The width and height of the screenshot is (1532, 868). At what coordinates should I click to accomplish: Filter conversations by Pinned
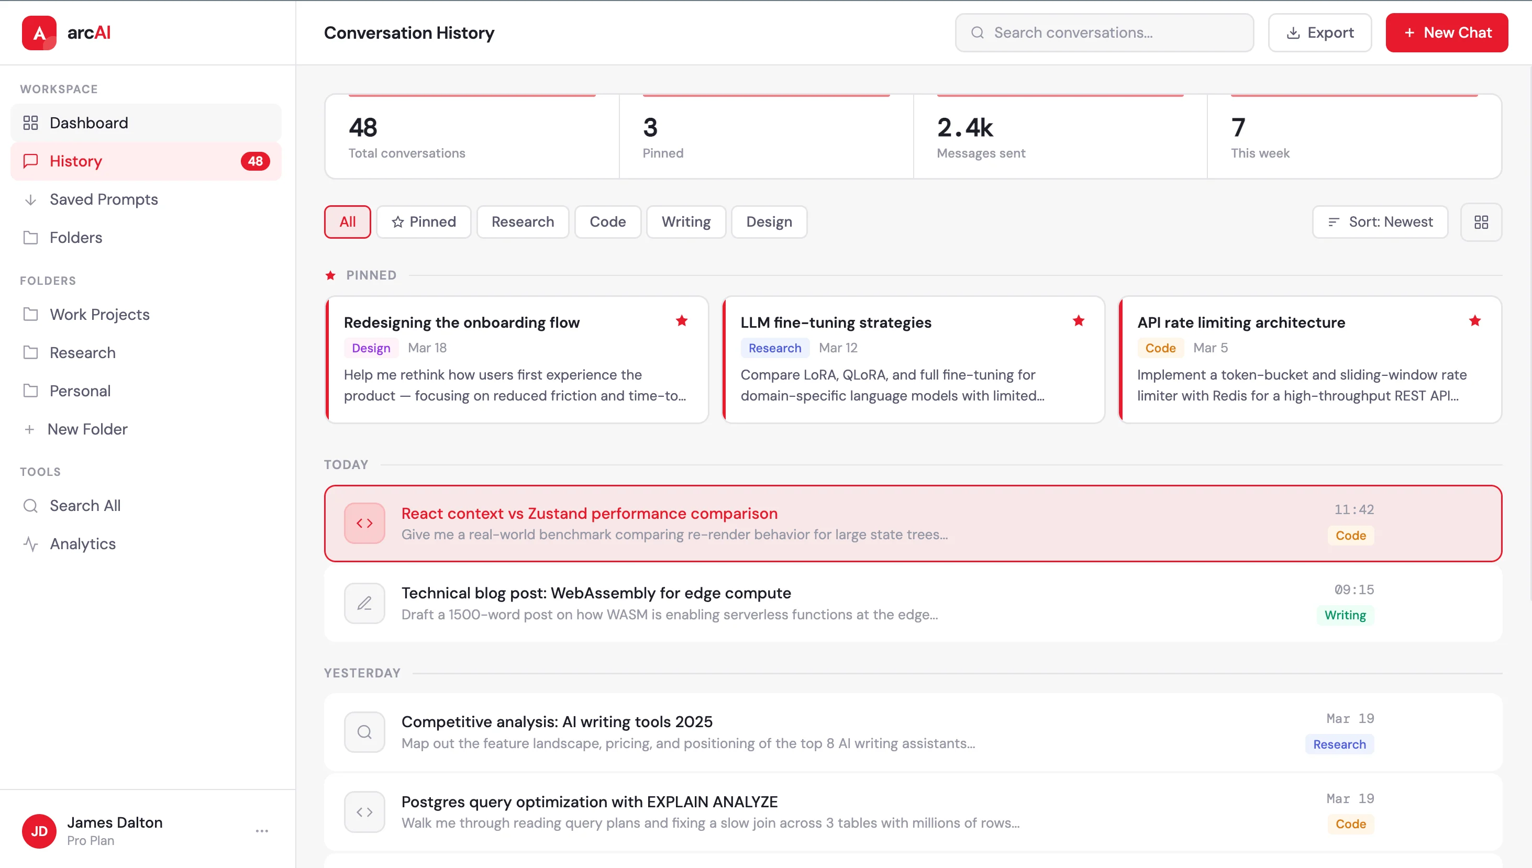click(423, 222)
